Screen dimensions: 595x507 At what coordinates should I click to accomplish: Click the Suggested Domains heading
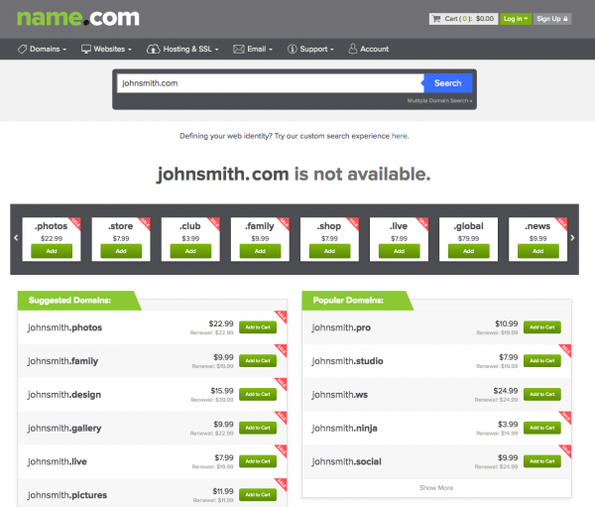(x=69, y=301)
